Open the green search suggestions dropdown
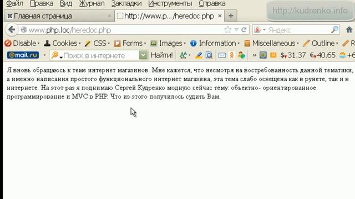Viewport: 355px width, 199px height. tap(143, 55)
